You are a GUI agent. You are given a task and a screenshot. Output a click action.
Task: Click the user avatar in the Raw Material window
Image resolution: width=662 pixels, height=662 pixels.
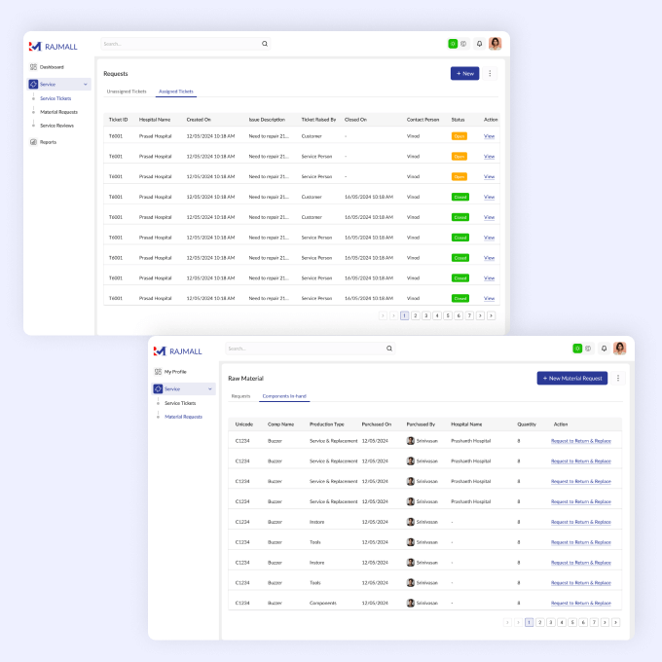pyautogui.click(x=619, y=348)
